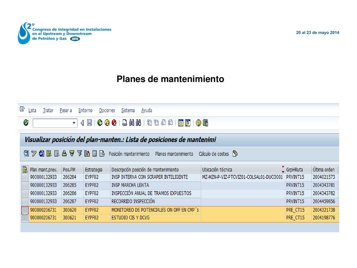
Task: Click the red Cancel icon
Action: [114, 123]
